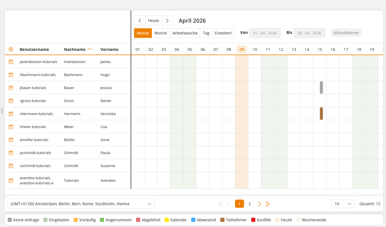Click the Heute button
Image resolution: width=386 pixels, height=227 pixels.
[x=154, y=21]
